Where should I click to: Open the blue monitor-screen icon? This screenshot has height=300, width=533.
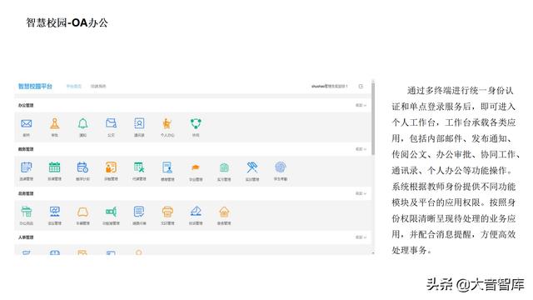coord(54,212)
